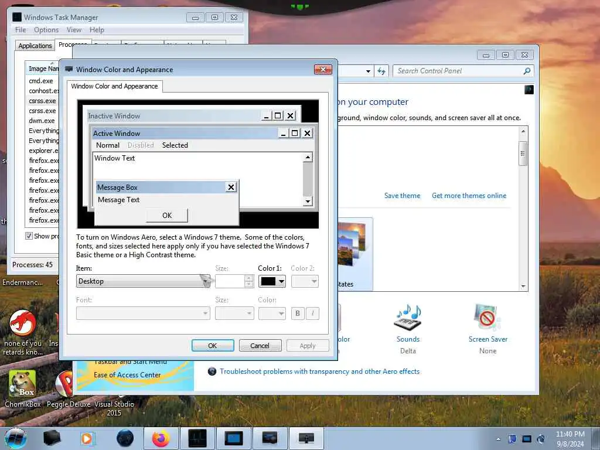This screenshot has height=450, width=600.
Task: Click the Control Panel refresh icon
Action: coord(381,71)
